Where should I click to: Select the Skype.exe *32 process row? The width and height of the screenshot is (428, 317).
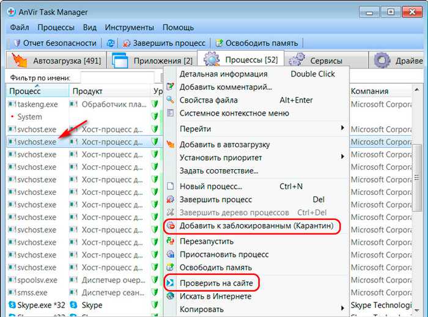(84, 305)
